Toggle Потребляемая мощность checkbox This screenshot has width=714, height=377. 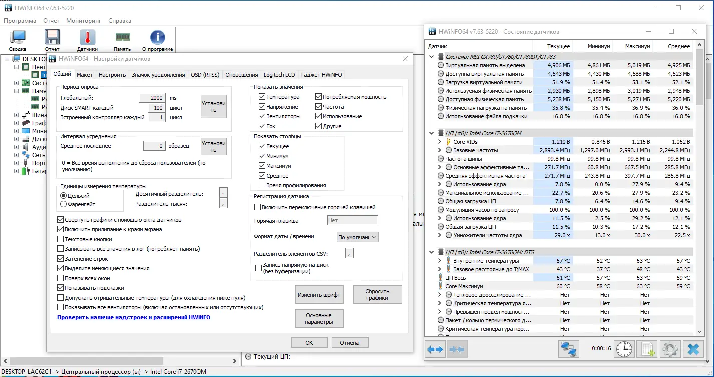tap(319, 97)
